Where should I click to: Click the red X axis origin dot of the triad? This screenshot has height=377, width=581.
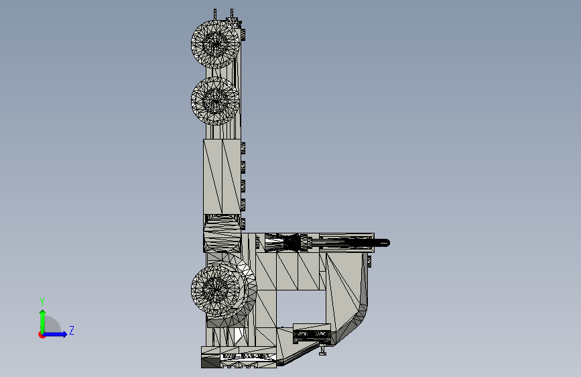pyautogui.click(x=42, y=335)
